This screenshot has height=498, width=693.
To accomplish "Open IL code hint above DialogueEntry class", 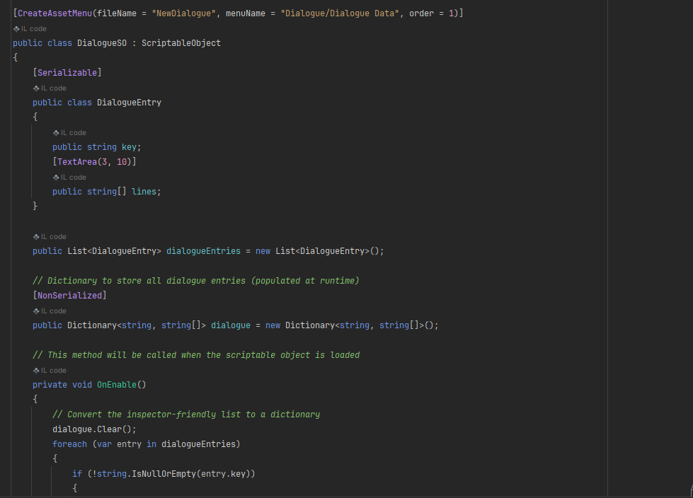I will pos(50,88).
